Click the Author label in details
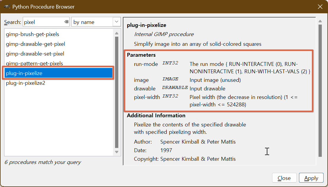The width and height of the screenshot is (328, 187). [x=143, y=142]
